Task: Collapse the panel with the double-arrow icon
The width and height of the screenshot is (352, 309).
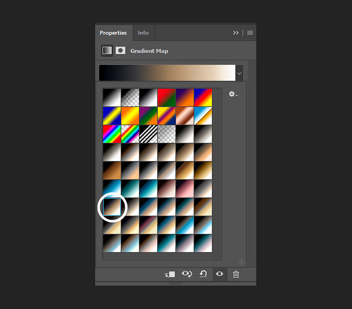Action: tap(236, 33)
